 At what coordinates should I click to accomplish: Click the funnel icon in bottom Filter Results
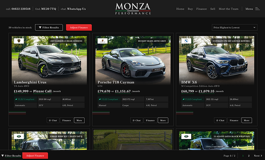[3, 156]
